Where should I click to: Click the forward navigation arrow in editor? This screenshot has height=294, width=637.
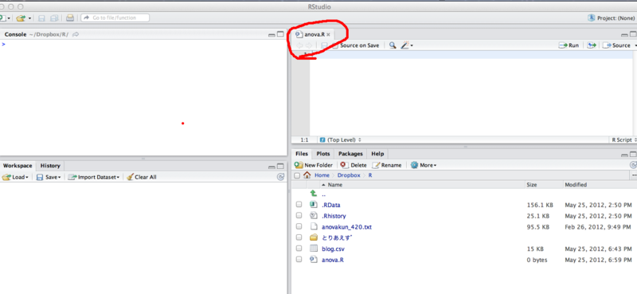pos(309,45)
